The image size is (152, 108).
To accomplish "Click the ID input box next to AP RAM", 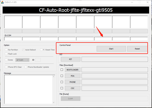I will pyautogui.click(x=38, y=60).
